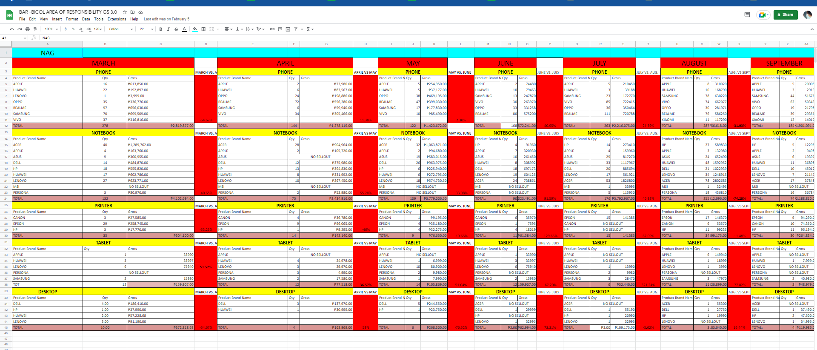
Task: Increase decimal places
Action: [x=89, y=29]
